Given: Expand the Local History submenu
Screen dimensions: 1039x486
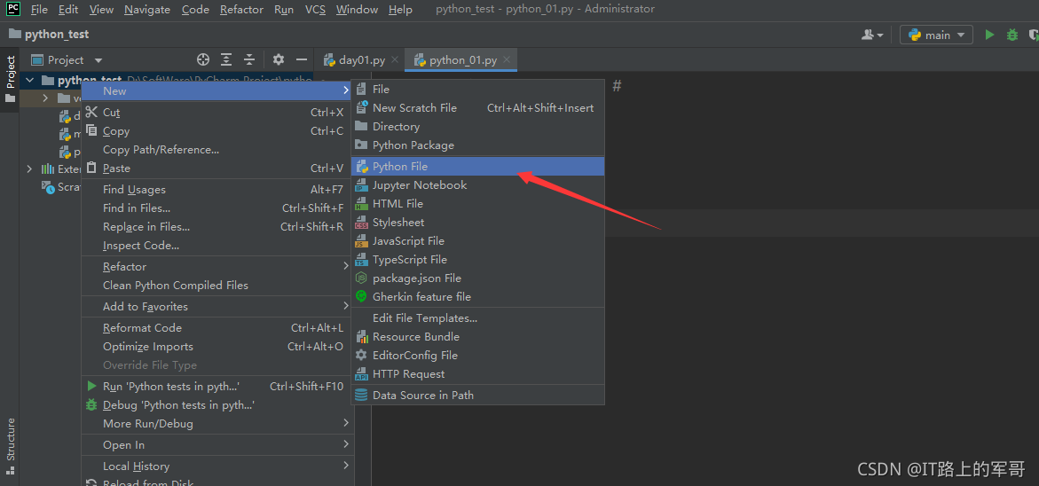Looking at the screenshot, I should (345, 466).
